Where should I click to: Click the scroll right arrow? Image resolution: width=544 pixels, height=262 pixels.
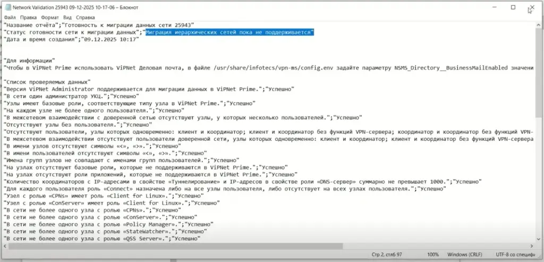pyautogui.click(x=532, y=246)
